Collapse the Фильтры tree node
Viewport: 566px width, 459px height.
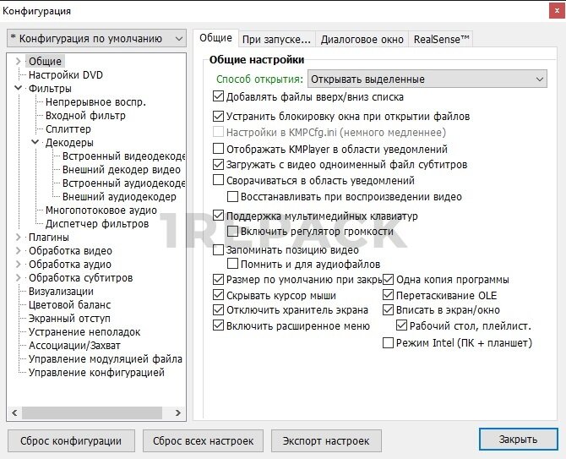(x=18, y=88)
